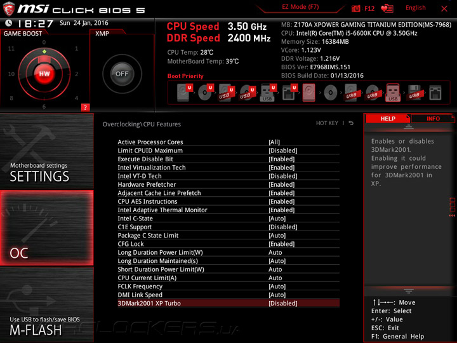Open FCLK Frequency [Auto] options
Viewport: 457px width, 343px height.
click(x=277, y=286)
